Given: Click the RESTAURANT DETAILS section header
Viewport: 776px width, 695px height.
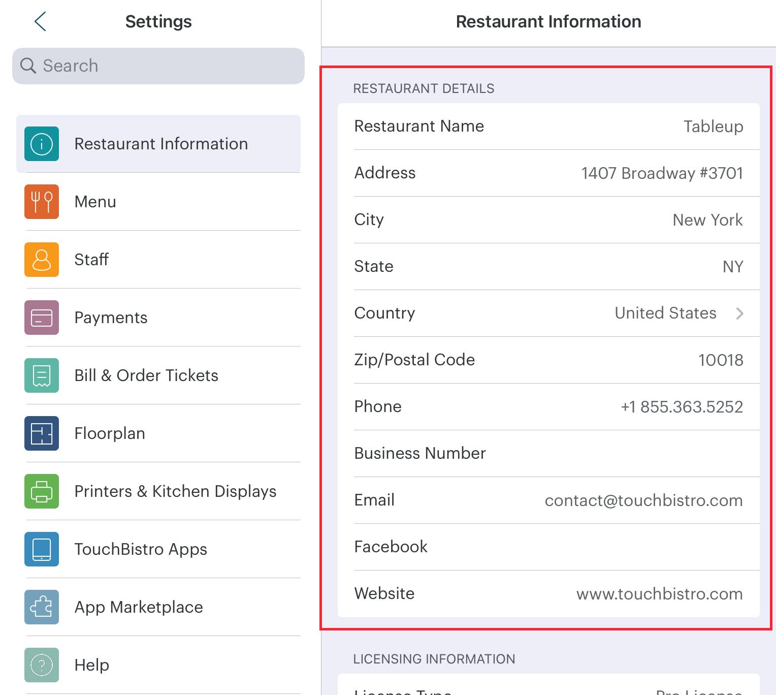Looking at the screenshot, I should pos(424,88).
